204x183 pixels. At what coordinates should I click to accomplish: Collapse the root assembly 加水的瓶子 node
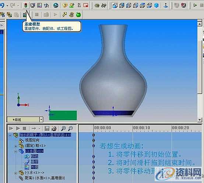10,135
